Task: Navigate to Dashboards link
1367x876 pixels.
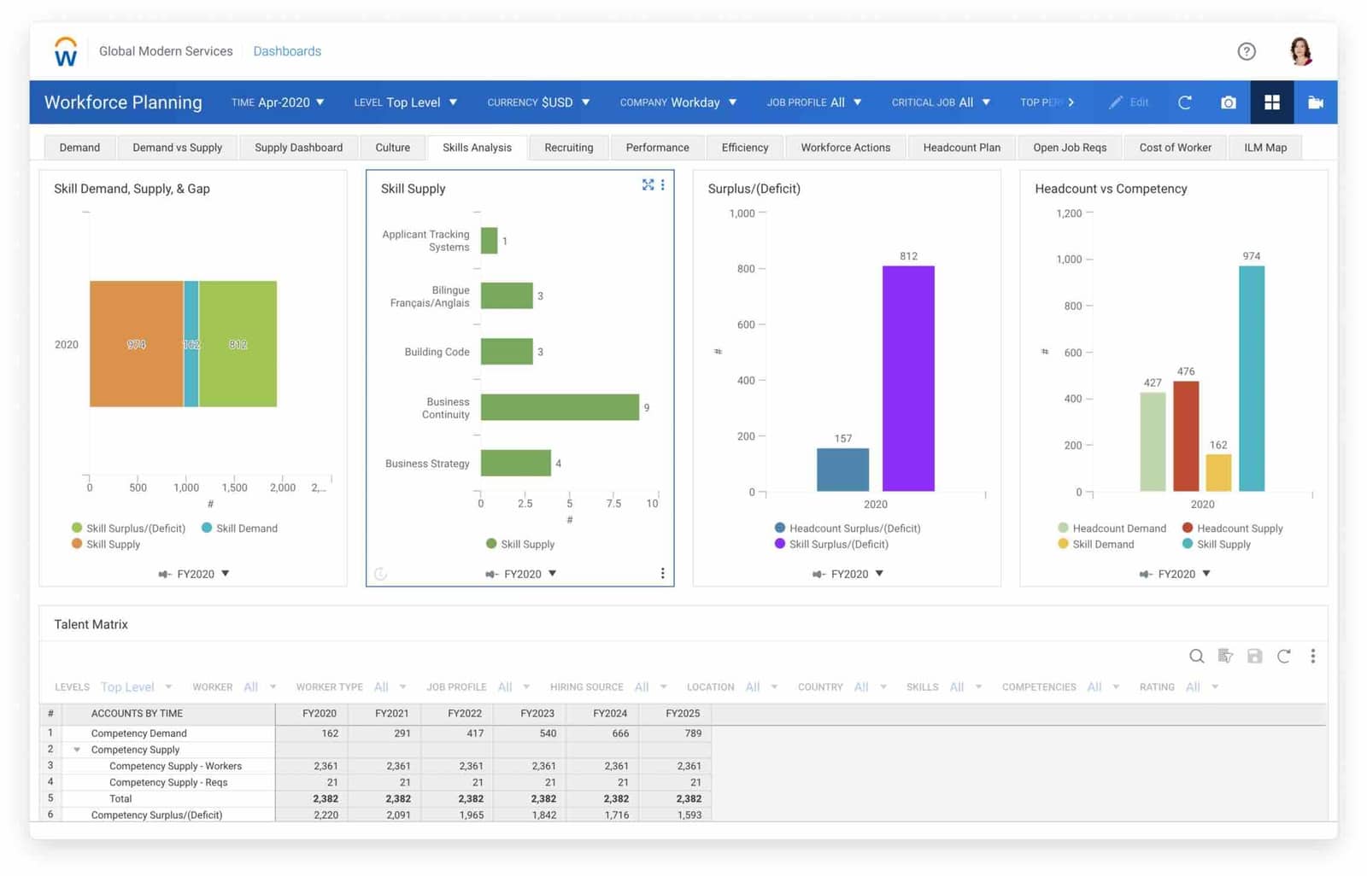Action: point(287,51)
